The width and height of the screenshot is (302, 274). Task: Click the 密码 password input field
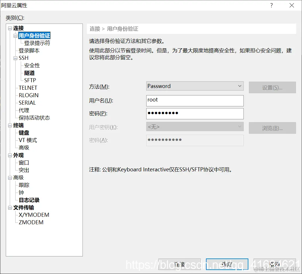coord(195,114)
